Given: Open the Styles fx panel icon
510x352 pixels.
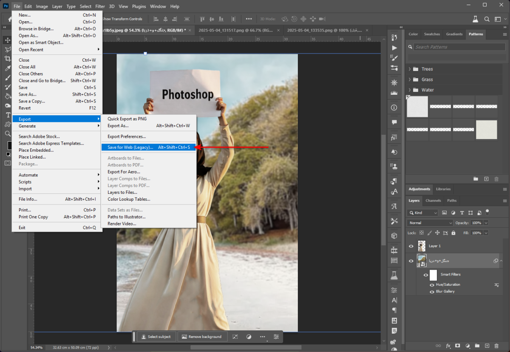Looking at the screenshot, I should coord(394,138).
